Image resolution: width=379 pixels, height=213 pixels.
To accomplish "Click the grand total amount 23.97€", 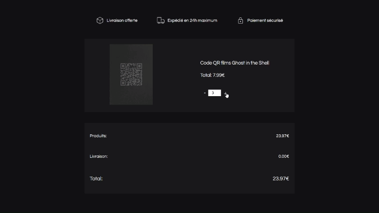I will pyautogui.click(x=280, y=179).
